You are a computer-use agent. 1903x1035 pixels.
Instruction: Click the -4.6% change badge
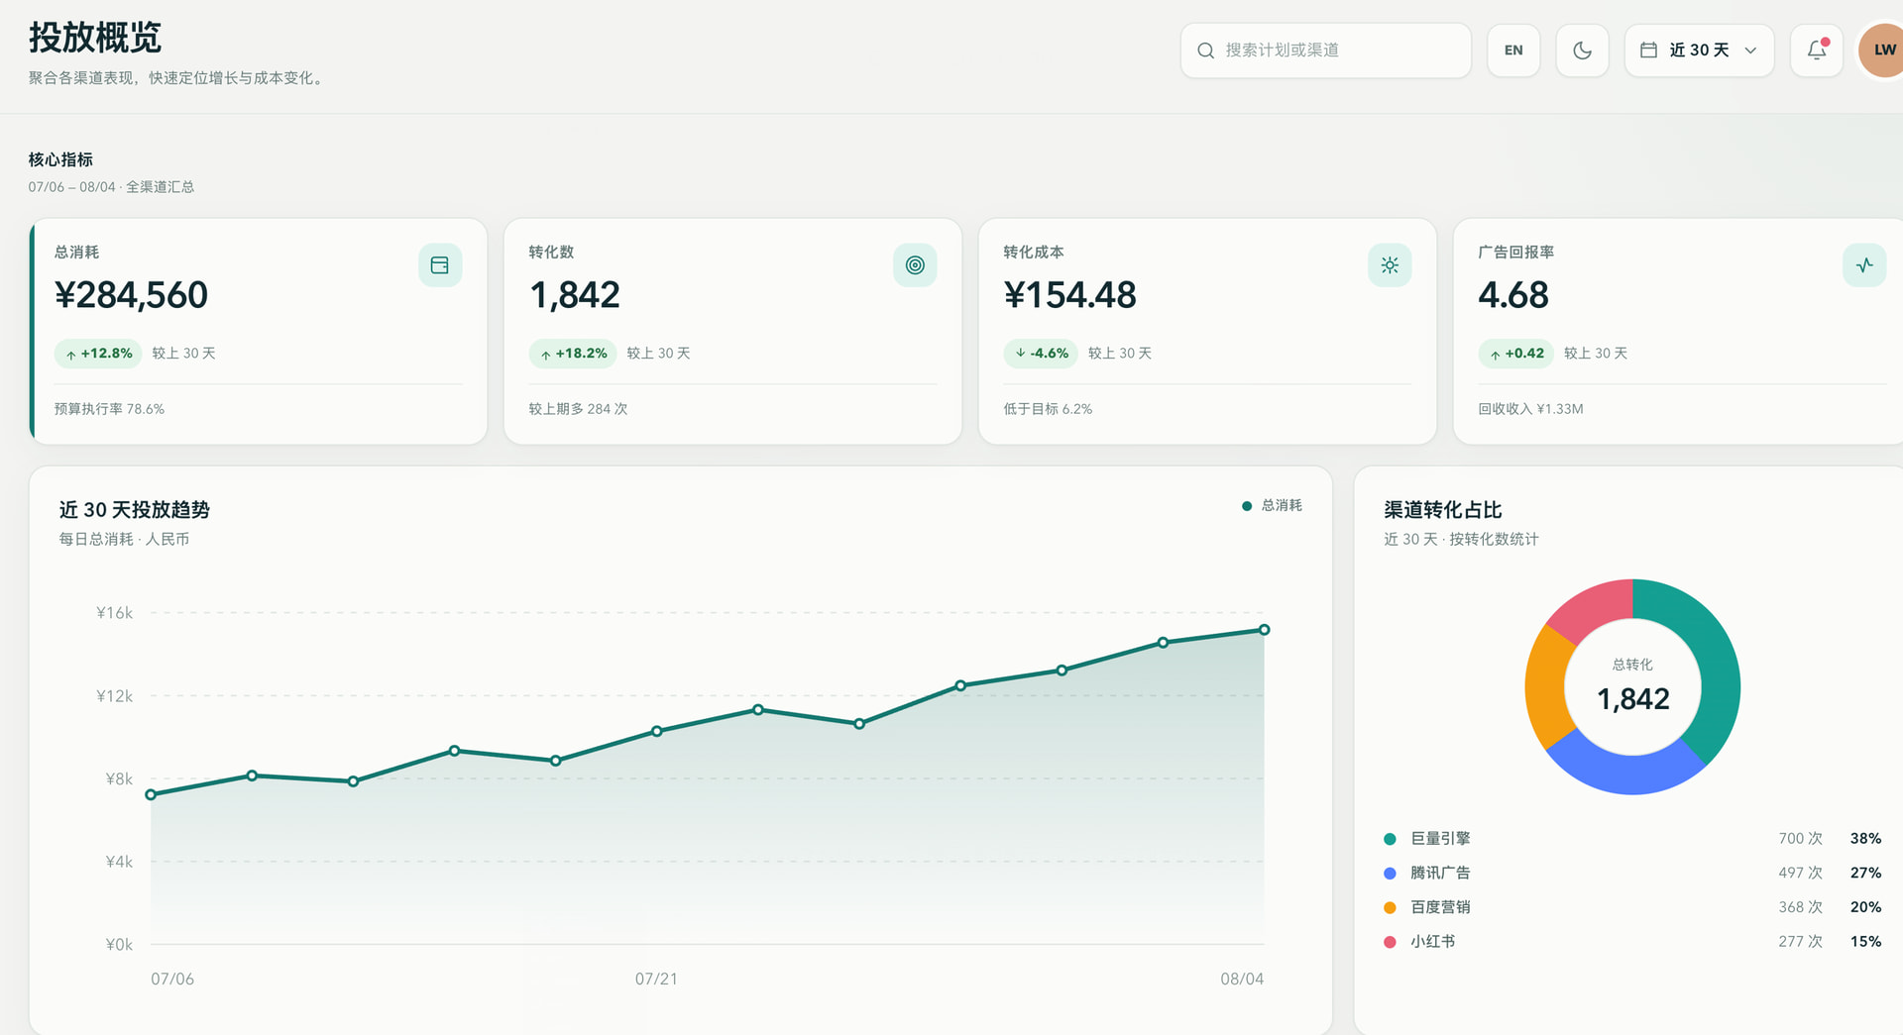(x=1041, y=354)
